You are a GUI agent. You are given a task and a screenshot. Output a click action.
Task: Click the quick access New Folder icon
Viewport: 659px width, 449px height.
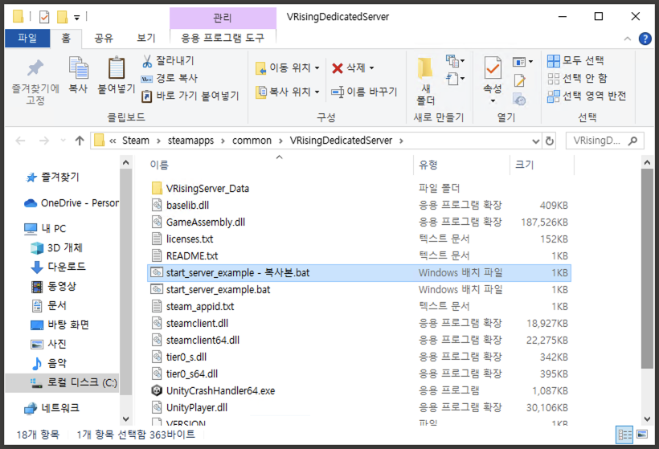(62, 17)
